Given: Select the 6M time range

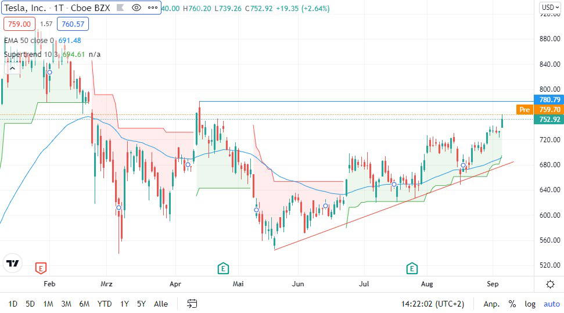Looking at the screenshot, I should coord(84,304).
